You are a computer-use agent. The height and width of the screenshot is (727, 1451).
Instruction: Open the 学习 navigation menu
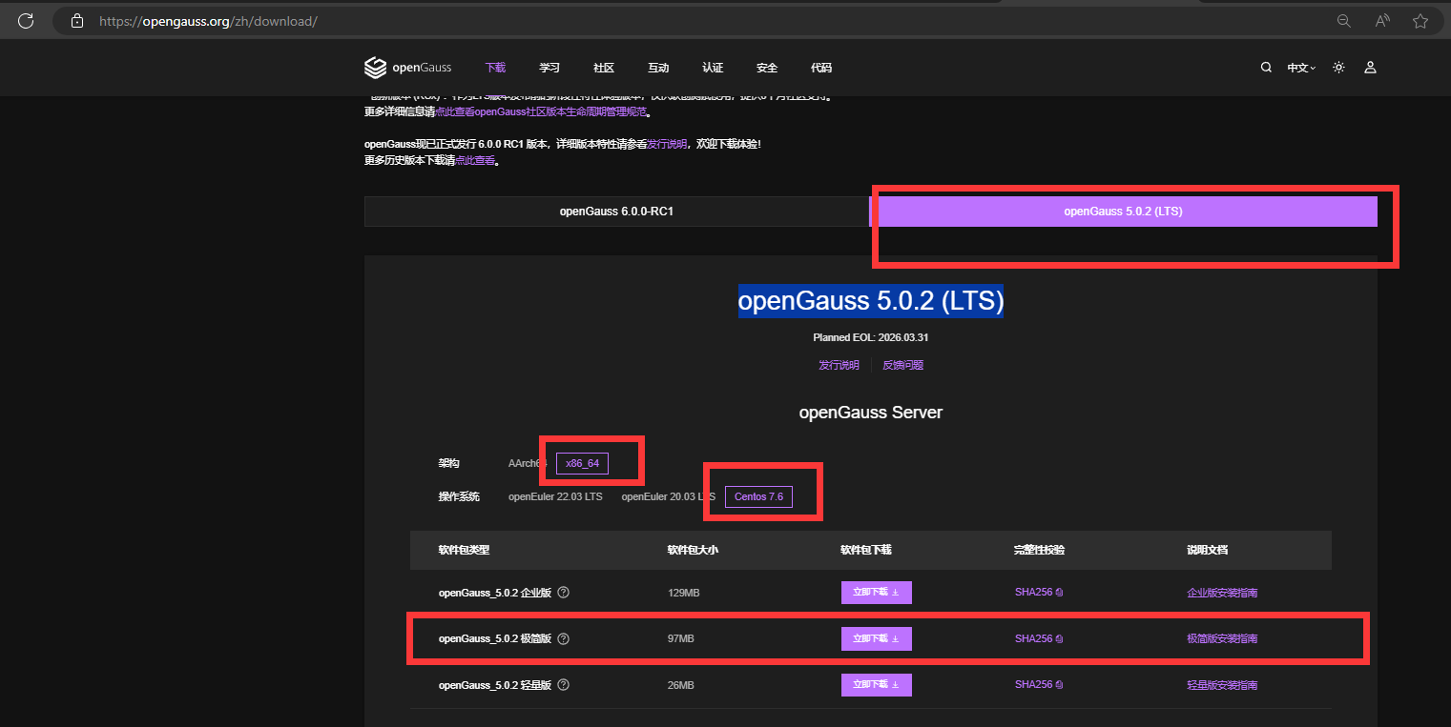tap(549, 68)
